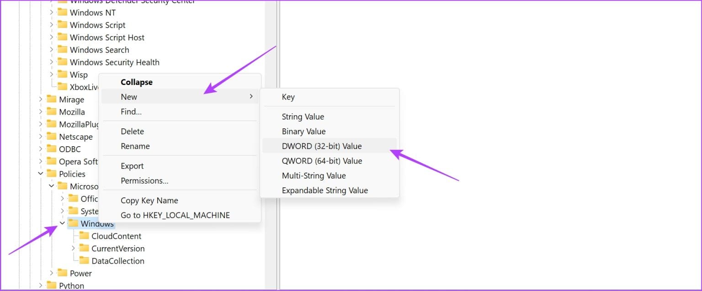Click the Windows Search folder icon

click(x=62, y=49)
